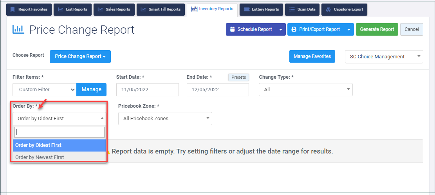
Task: Click the Manage Favorites button
Action: click(312, 57)
